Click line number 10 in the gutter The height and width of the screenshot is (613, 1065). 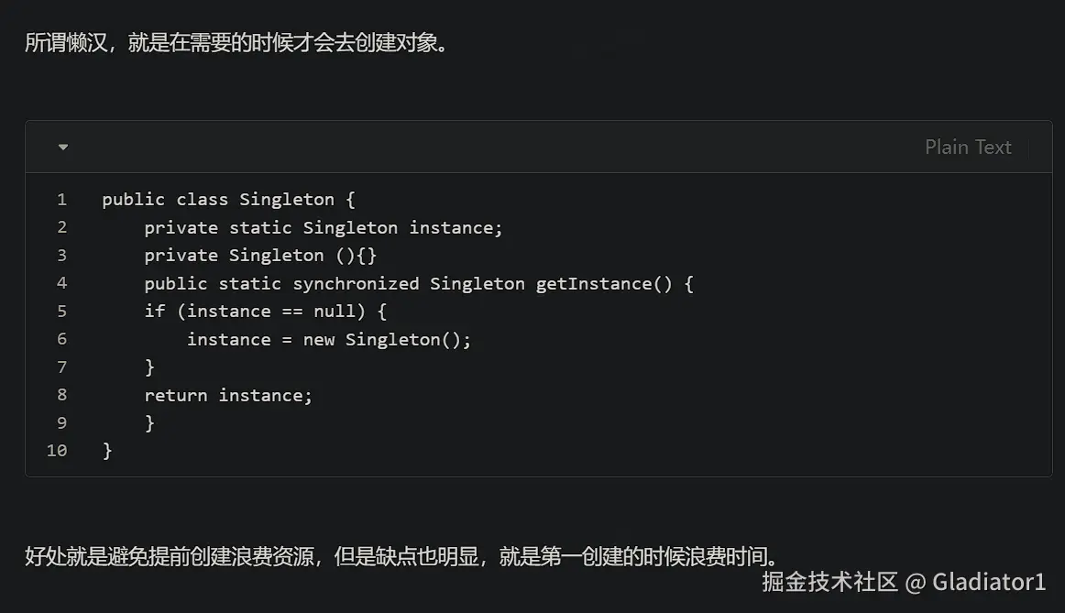click(57, 450)
